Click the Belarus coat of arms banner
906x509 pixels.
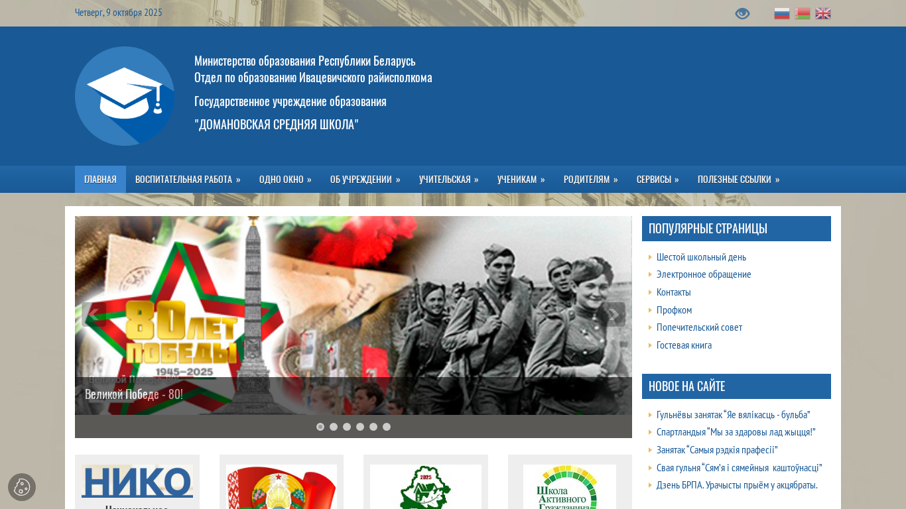(281, 486)
